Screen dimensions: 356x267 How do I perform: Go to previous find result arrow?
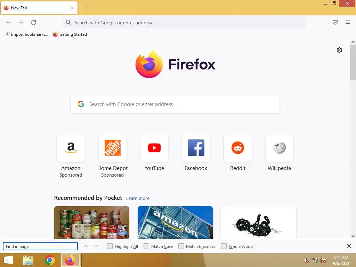[86, 246]
